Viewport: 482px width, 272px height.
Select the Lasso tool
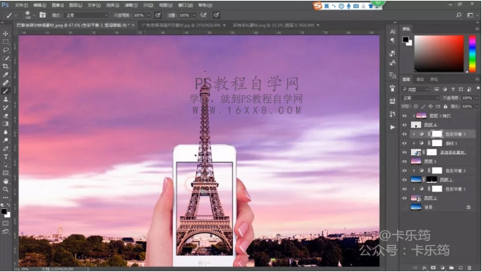6,50
